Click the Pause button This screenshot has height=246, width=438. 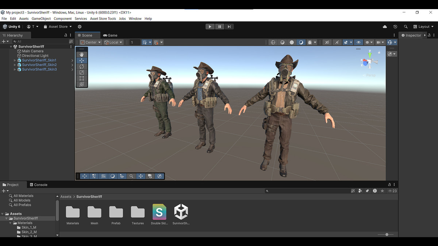tap(219, 27)
